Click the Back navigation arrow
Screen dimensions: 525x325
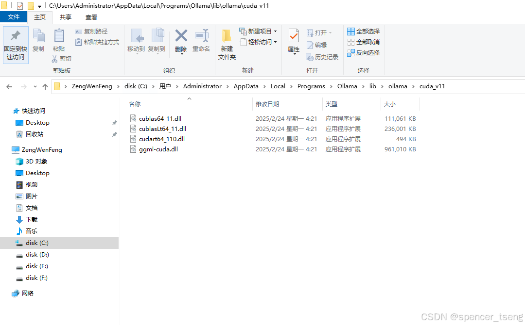(9, 87)
